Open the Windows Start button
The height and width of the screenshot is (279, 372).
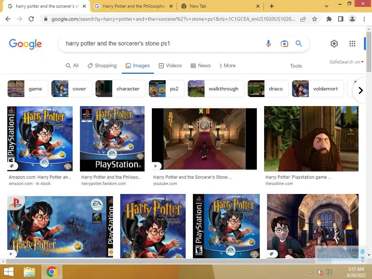point(9,272)
